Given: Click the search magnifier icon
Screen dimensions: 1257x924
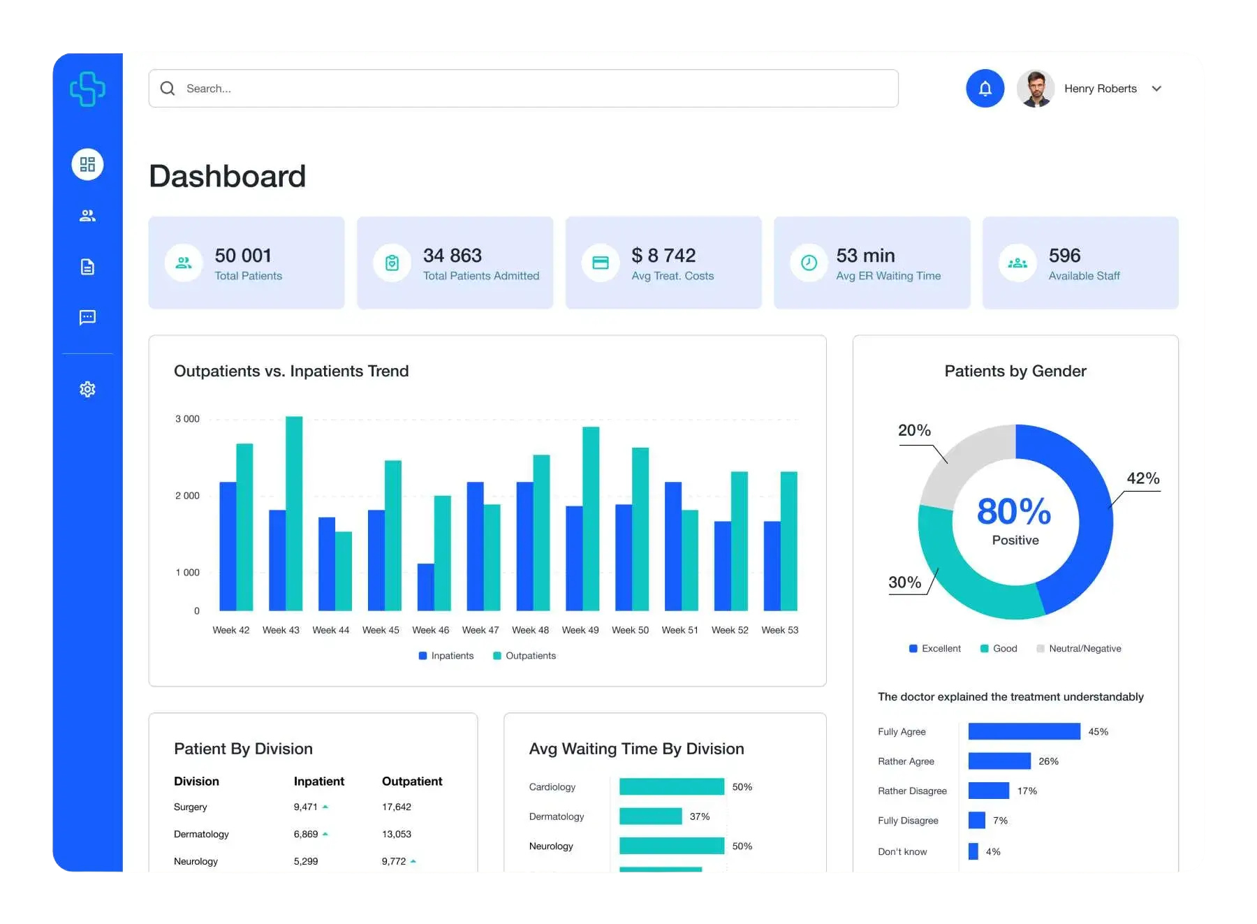Looking at the screenshot, I should 168,89.
